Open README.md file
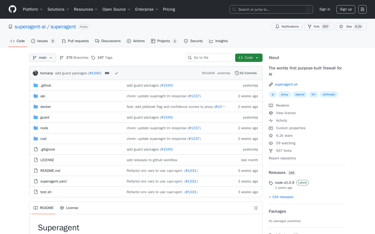The width and height of the screenshot is (375, 234). click(x=50, y=171)
